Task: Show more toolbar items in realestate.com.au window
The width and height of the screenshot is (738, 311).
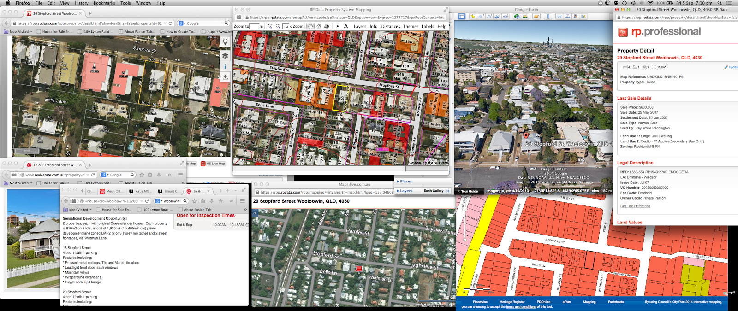Action: click(x=169, y=175)
